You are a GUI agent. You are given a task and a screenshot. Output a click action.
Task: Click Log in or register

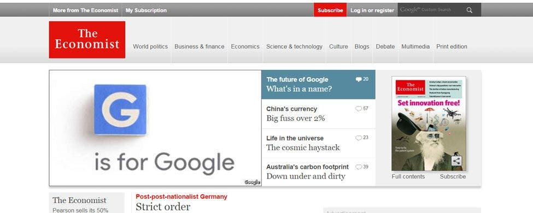point(372,10)
